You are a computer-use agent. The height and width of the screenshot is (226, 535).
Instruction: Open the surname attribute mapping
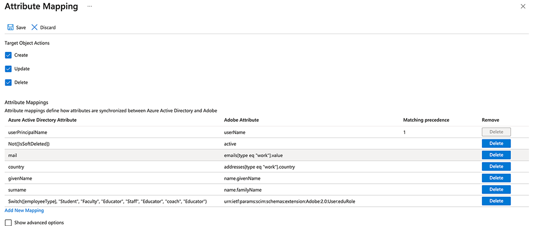18,190
